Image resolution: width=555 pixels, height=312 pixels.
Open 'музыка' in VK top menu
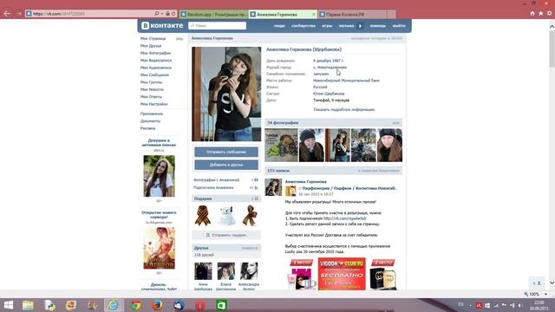346,26
